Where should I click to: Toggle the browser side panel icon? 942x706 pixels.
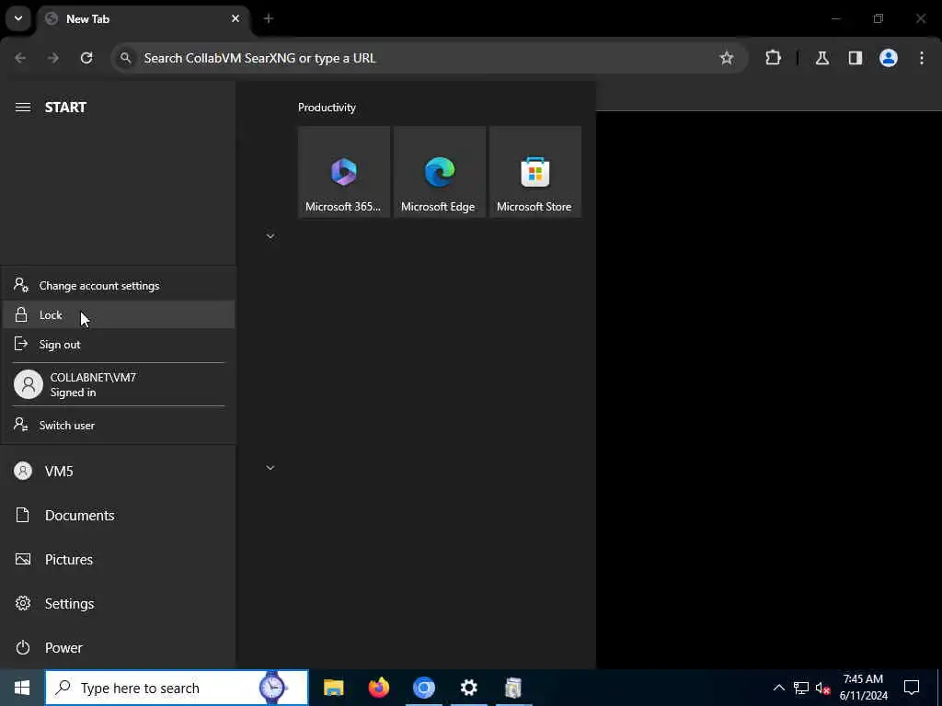pyautogui.click(x=856, y=58)
